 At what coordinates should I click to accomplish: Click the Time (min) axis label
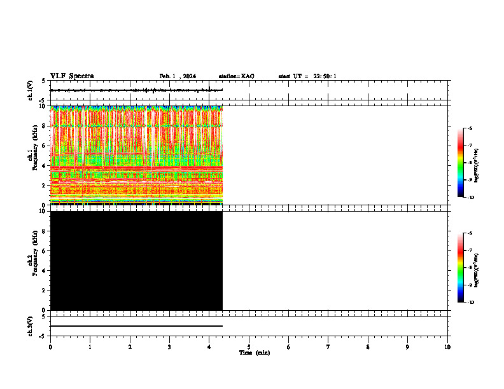point(255,353)
